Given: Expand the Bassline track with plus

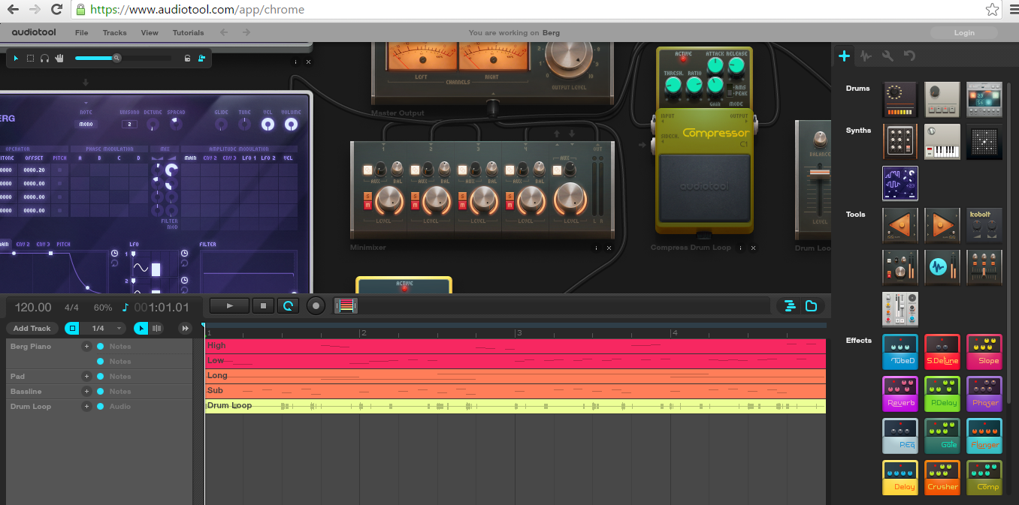Looking at the screenshot, I should 86,392.
